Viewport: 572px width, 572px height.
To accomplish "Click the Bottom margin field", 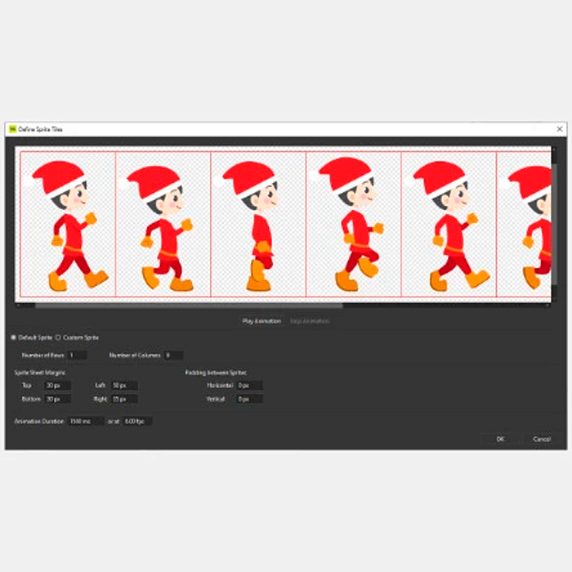I will click(57, 399).
